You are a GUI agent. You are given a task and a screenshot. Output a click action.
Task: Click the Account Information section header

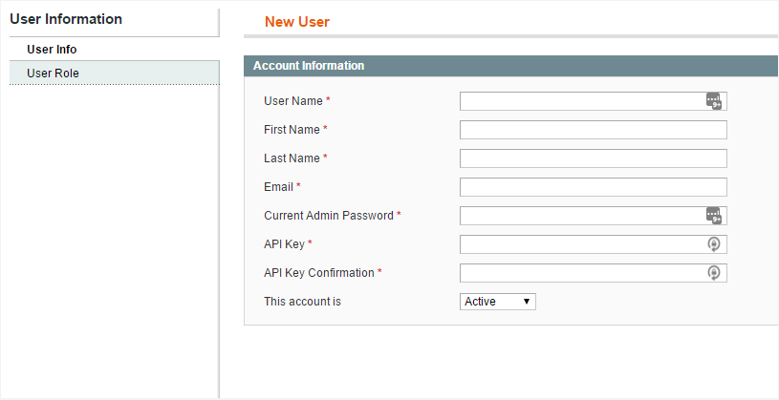pyautogui.click(x=511, y=66)
